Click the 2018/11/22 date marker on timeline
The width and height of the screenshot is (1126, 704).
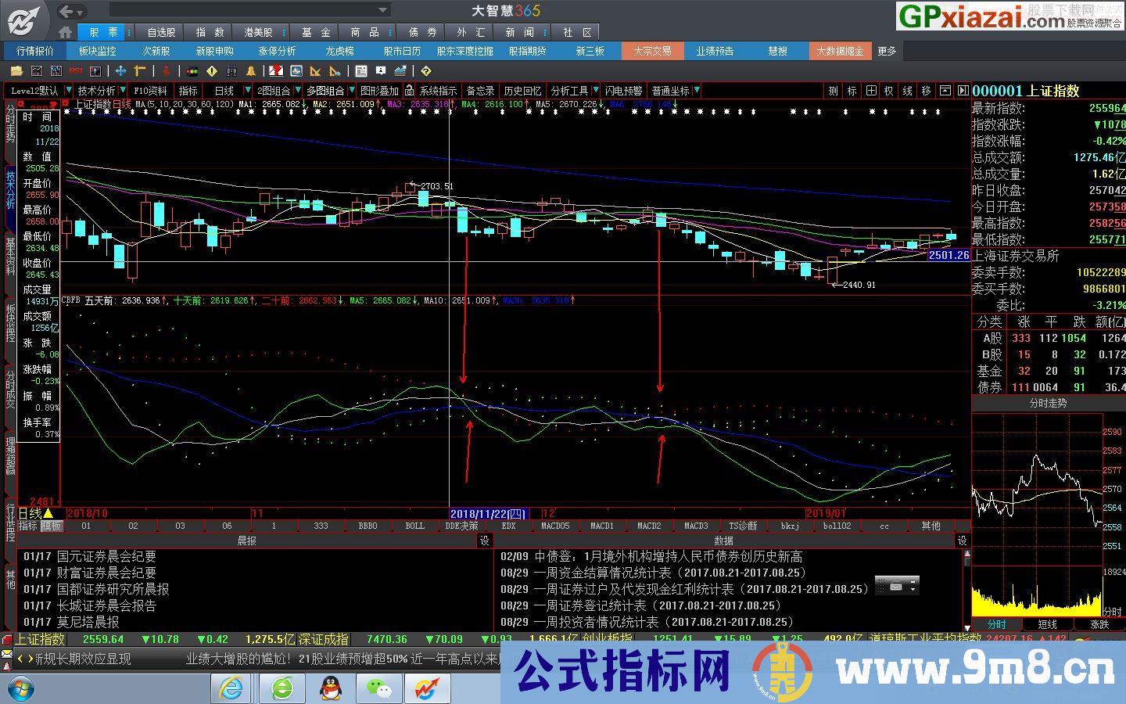[x=488, y=513]
